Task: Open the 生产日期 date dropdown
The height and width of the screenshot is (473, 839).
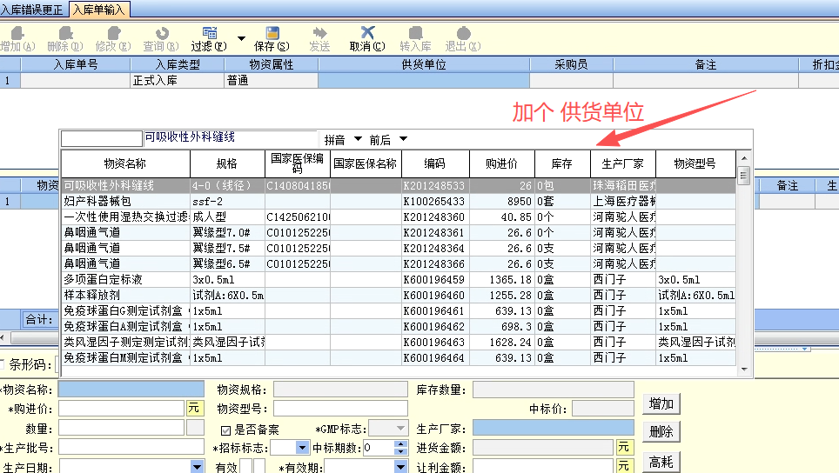Action: [x=197, y=467]
